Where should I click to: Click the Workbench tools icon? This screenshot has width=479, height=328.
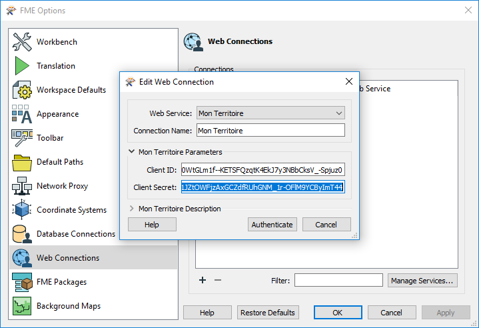[22, 42]
